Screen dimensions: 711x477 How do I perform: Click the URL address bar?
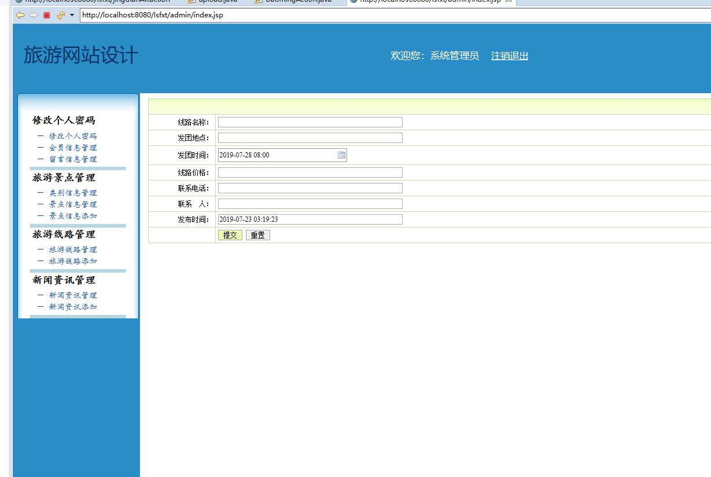(x=395, y=15)
